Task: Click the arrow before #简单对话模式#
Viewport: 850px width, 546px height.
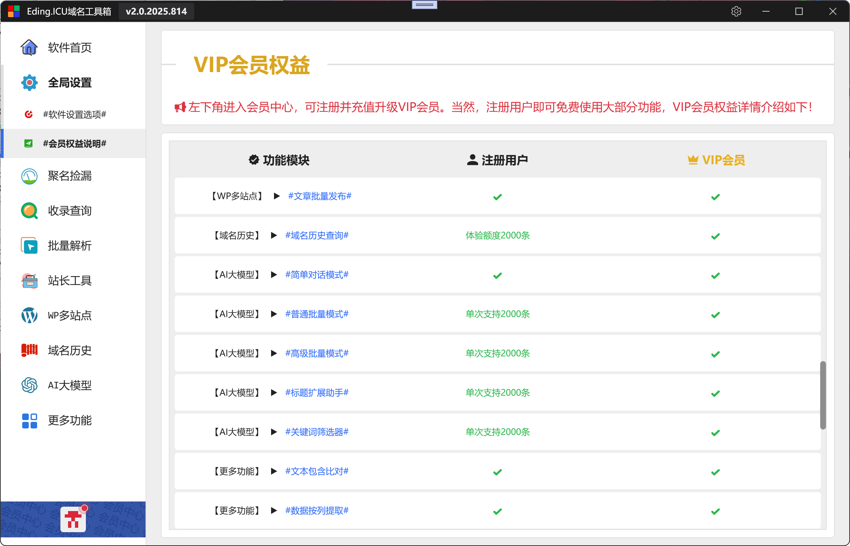Action: [274, 275]
